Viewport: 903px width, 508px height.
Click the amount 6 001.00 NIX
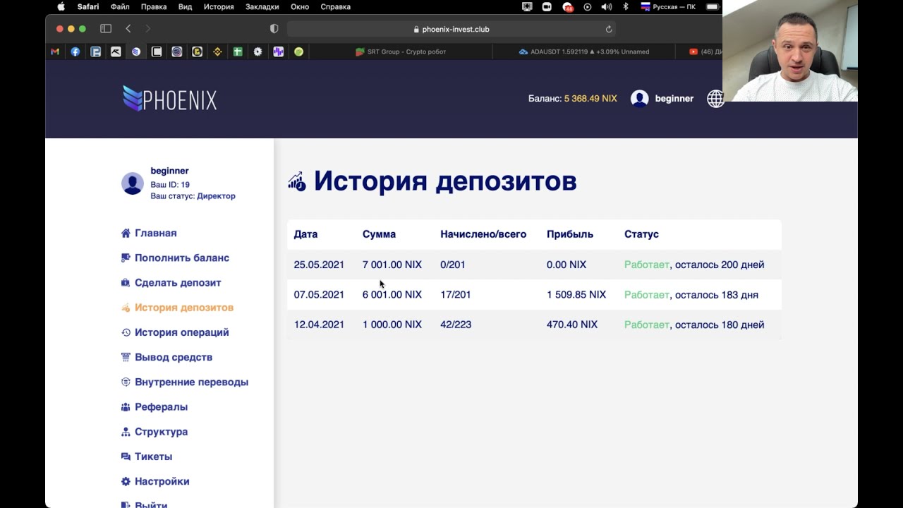[392, 295]
